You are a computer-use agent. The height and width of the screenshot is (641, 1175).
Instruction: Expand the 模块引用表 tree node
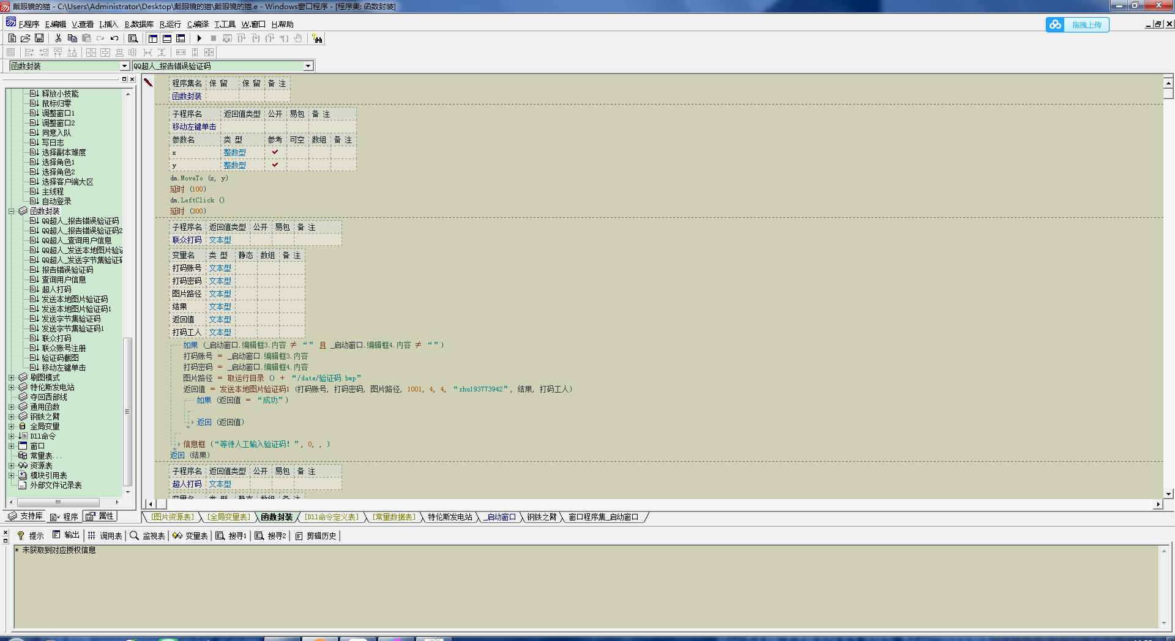11,475
